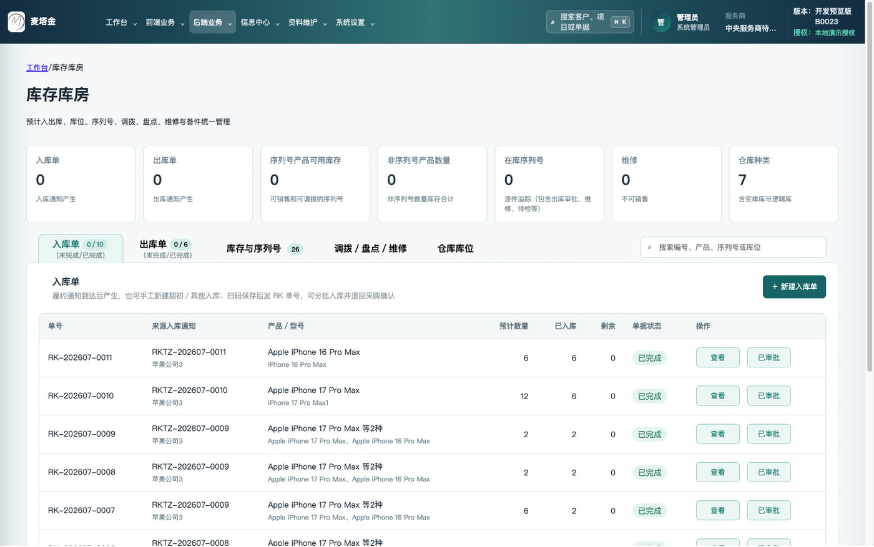Click 已审批 for RK-202607-0010

tap(769, 396)
